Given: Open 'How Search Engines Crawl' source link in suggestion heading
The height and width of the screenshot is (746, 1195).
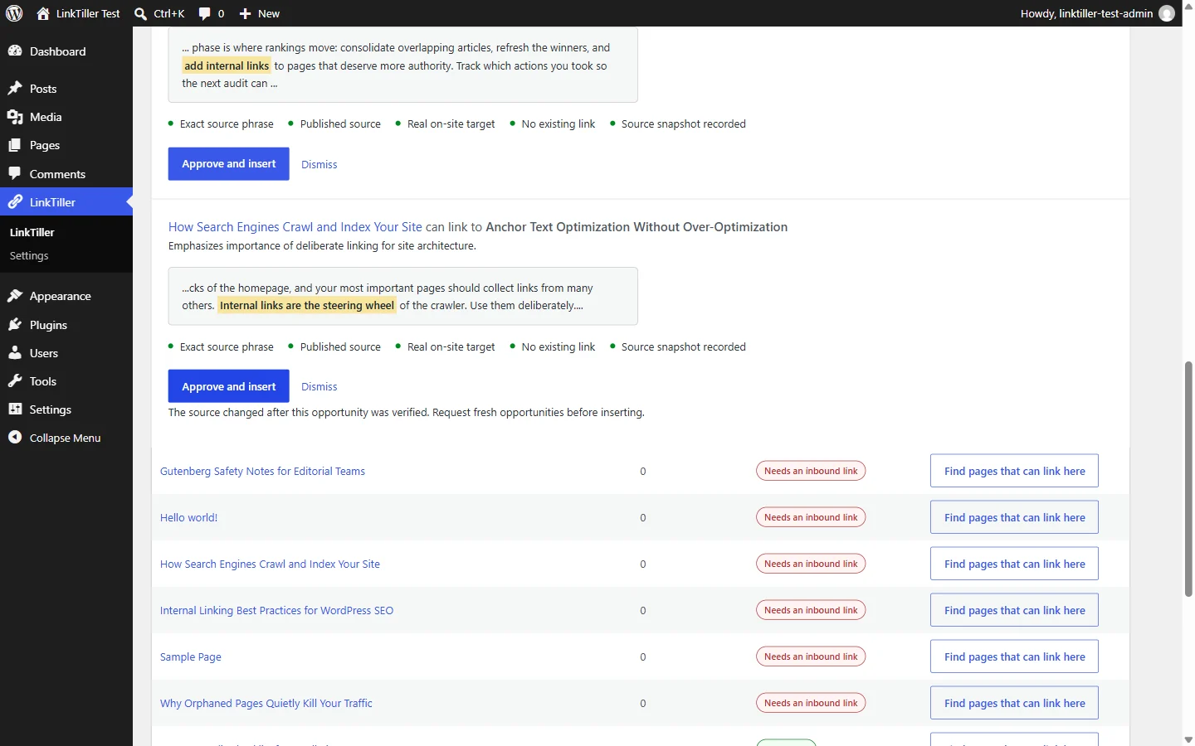Looking at the screenshot, I should 295,227.
